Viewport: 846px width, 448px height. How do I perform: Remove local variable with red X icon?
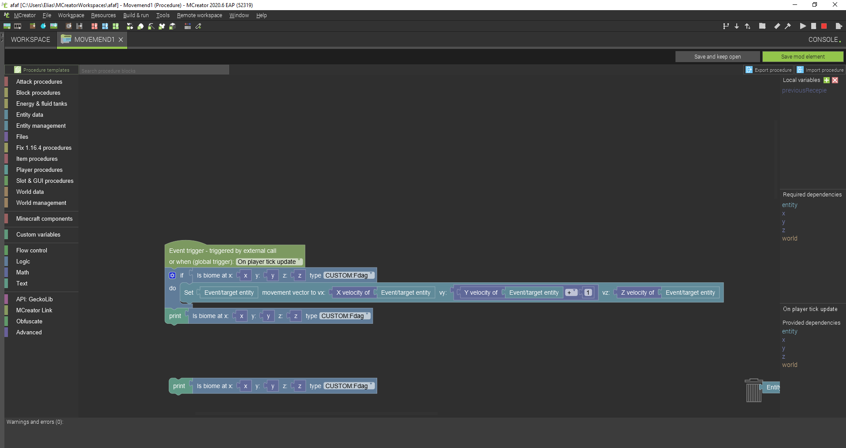[835, 80]
